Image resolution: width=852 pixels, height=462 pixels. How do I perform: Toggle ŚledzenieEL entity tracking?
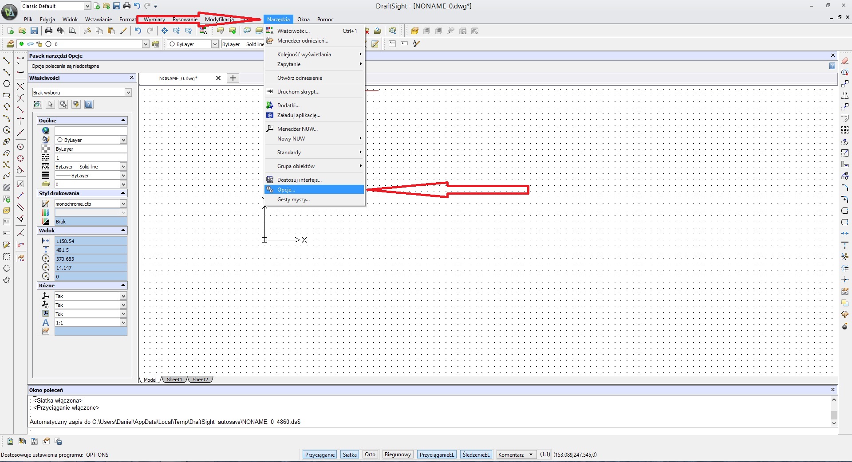tap(476, 454)
